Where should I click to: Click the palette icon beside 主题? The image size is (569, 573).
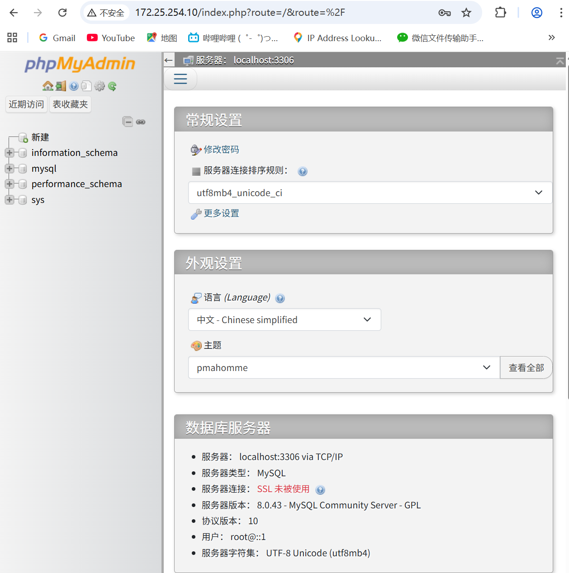(x=196, y=346)
